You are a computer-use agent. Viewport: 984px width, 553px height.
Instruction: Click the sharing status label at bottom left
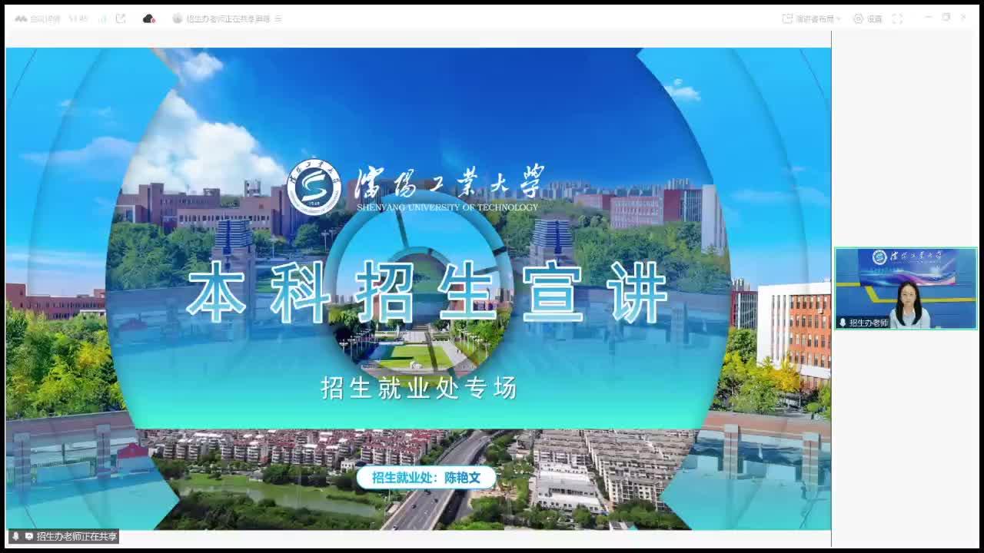(x=76, y=536)
